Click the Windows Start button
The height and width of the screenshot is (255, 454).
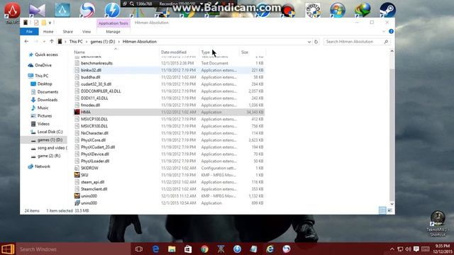pyautogui.click(x=8, y=249)
